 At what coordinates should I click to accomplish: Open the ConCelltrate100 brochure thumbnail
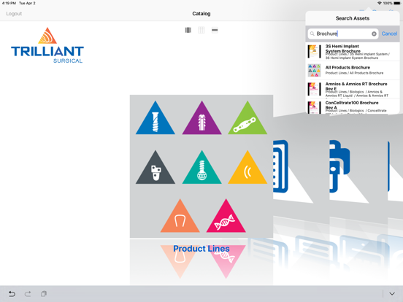tap(314, 107)
